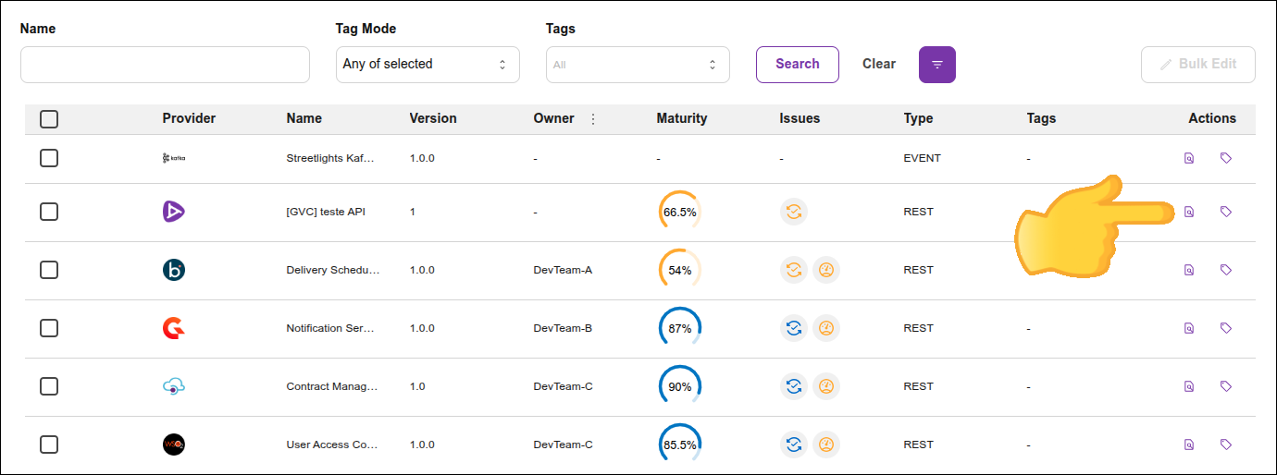Click sync issue icon in User Access Co... row
Viewport: 1277px width, 475px height.
click(794, 445)
